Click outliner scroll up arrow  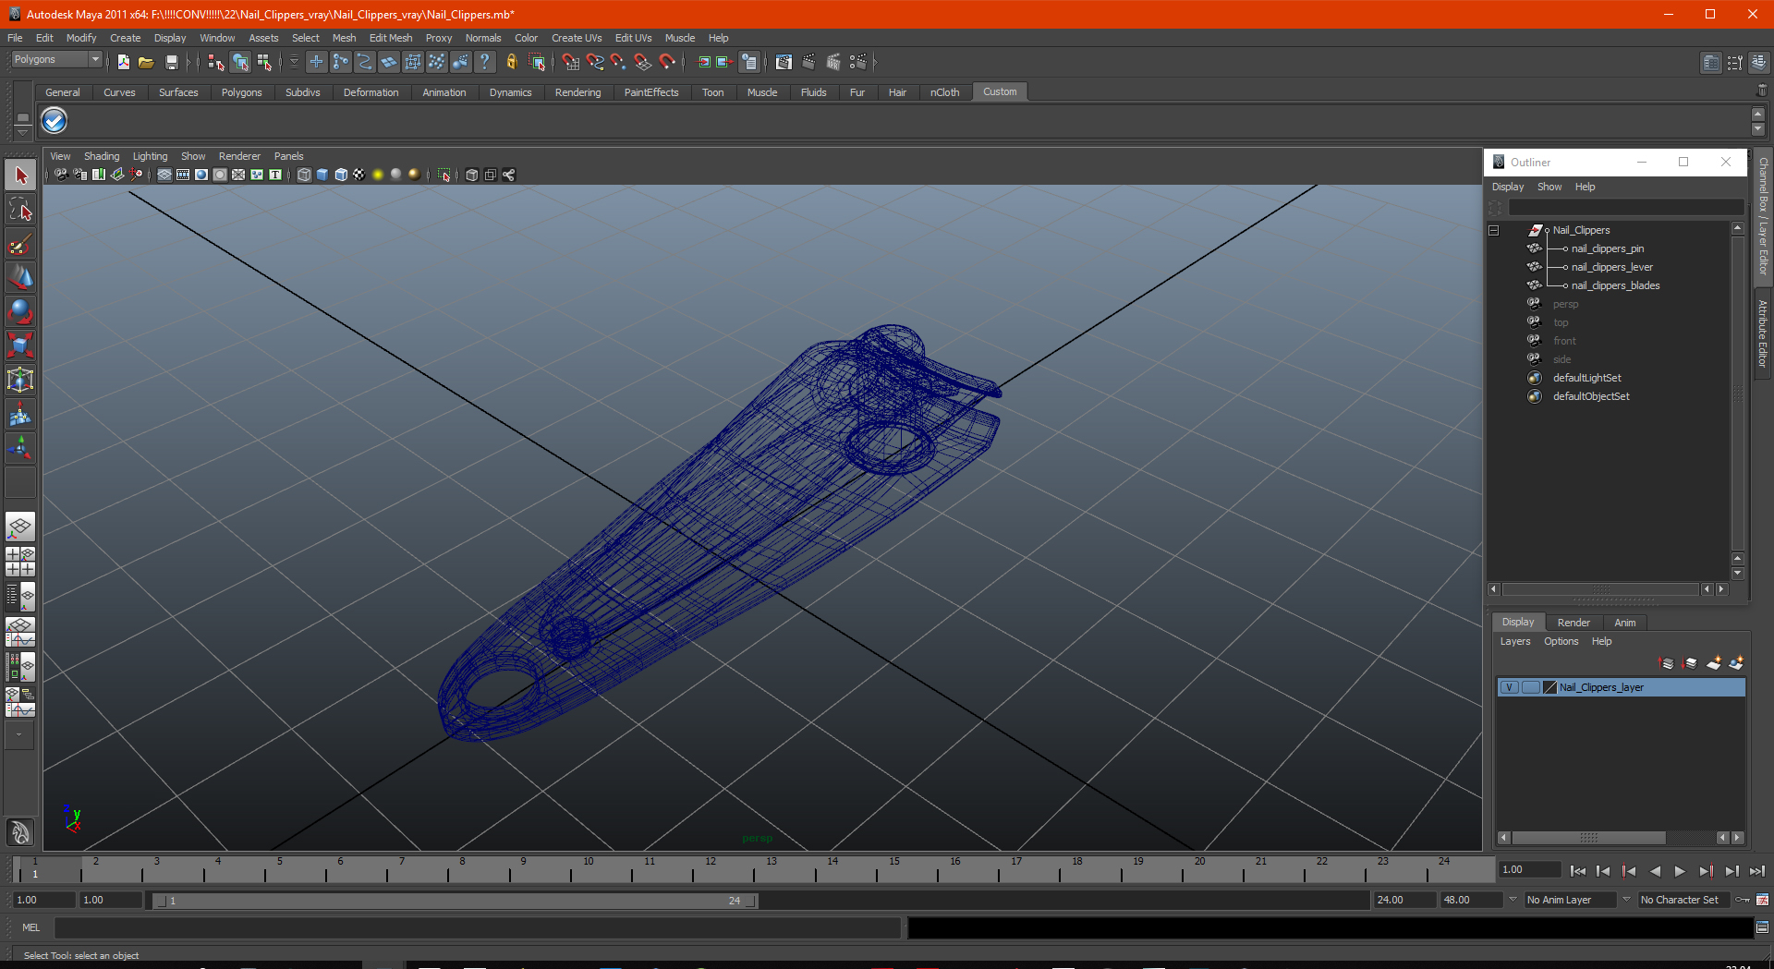pos(1737,228)
